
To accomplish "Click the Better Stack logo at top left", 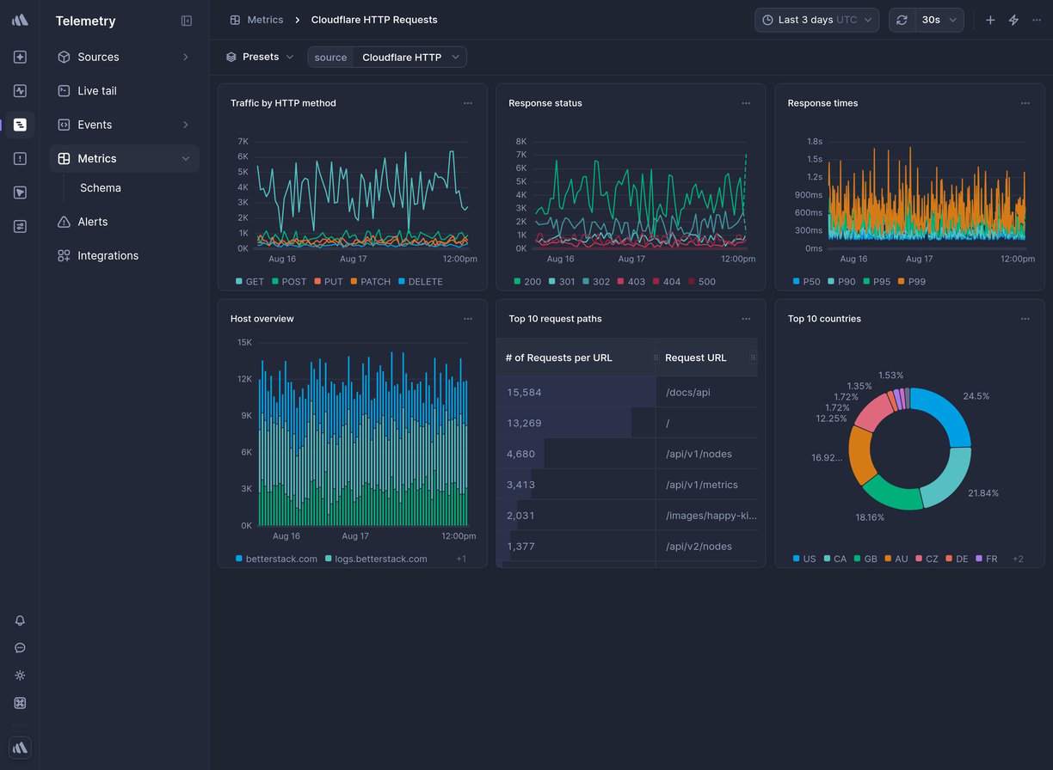I will pyautogui.click(x=20, y=20).
